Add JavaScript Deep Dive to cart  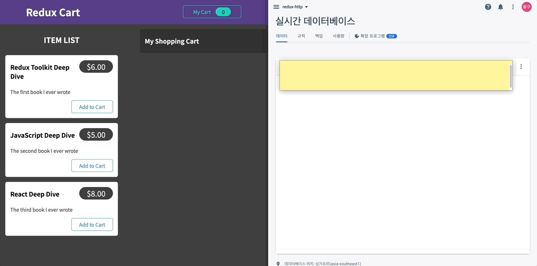[92, 166]
